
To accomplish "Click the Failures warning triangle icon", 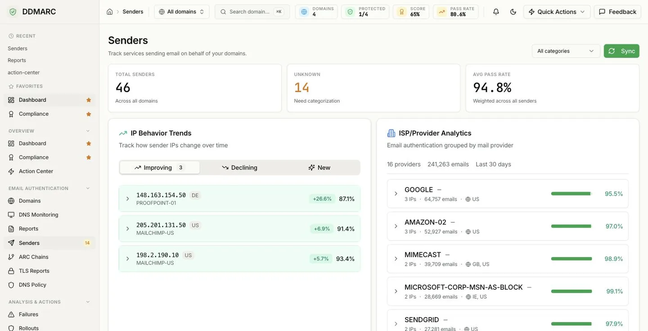I will click(11, 314).
